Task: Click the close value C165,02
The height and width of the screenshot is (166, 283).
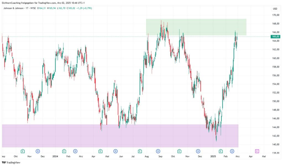Action: point(71,8)
